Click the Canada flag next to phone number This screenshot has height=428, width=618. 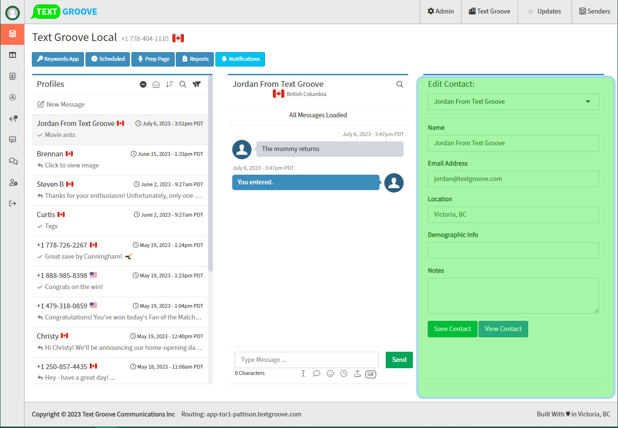tap(178, 38)
